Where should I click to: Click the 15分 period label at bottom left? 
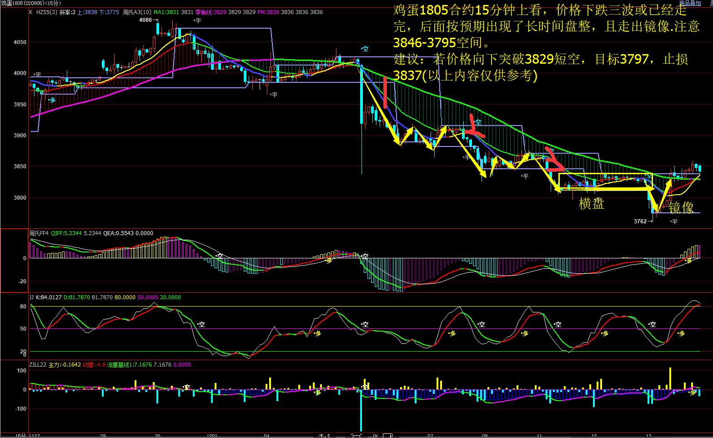[20, 435]
